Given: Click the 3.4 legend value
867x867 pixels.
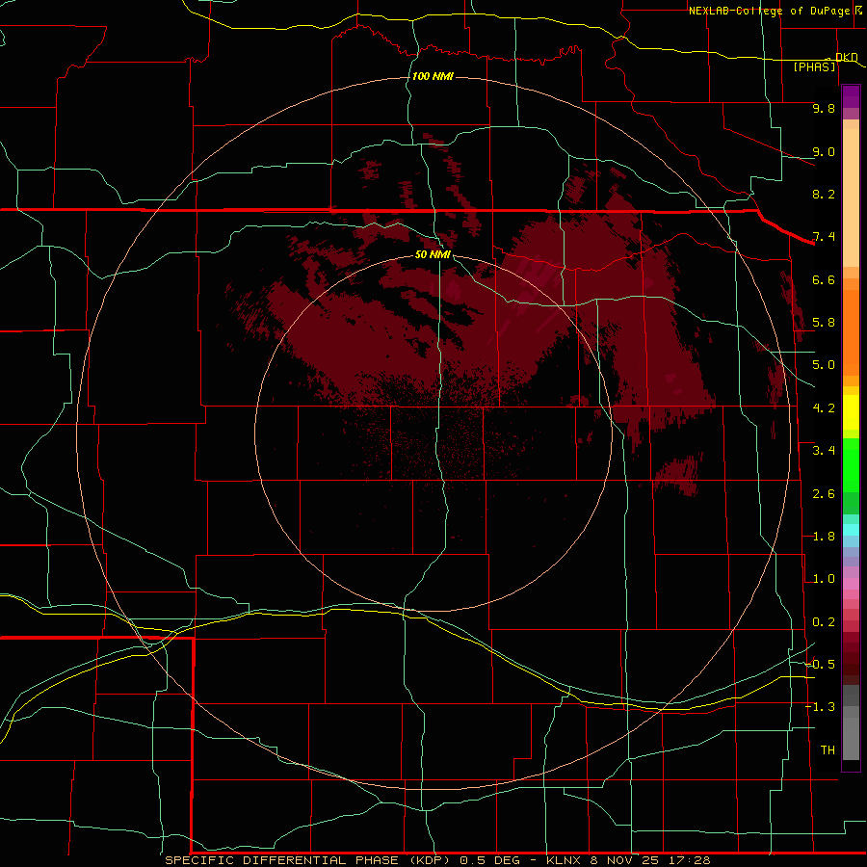Looking at the screenshot, I should click(x=824, y=451).
